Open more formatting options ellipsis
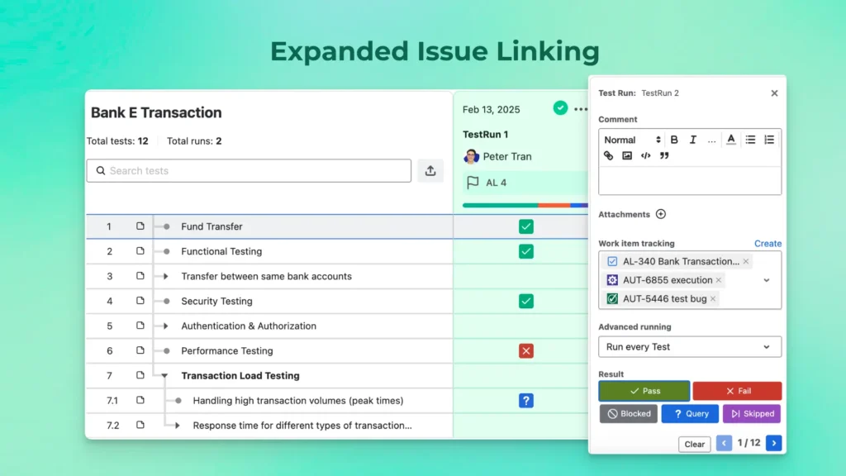Image resolution: width=846 pixels, height=476 pixels. [711, 140]
